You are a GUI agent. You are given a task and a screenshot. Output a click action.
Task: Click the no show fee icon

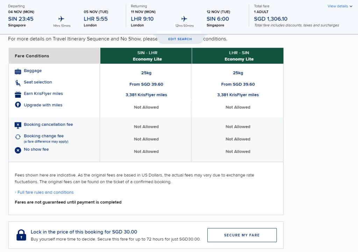(19, 149)
